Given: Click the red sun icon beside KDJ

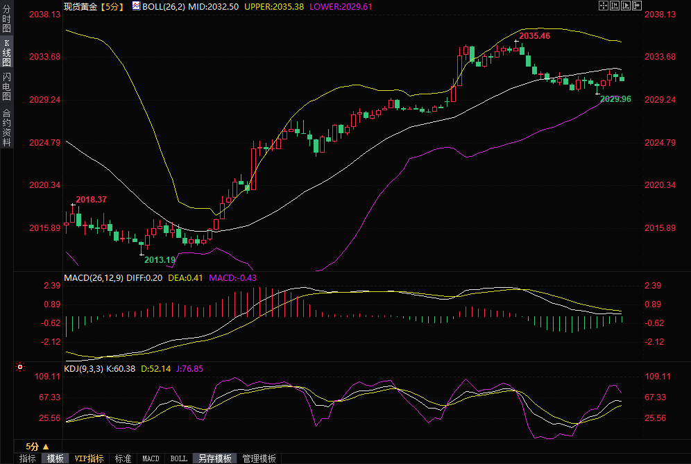Looking at the screenshot, I should click(20, 367).
